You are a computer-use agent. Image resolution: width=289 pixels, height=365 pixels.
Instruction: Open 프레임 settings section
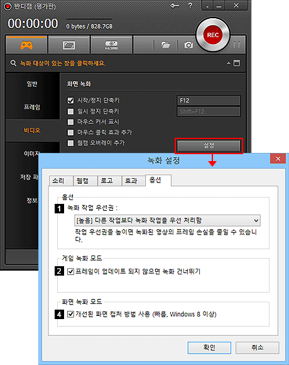pos(32,107)
